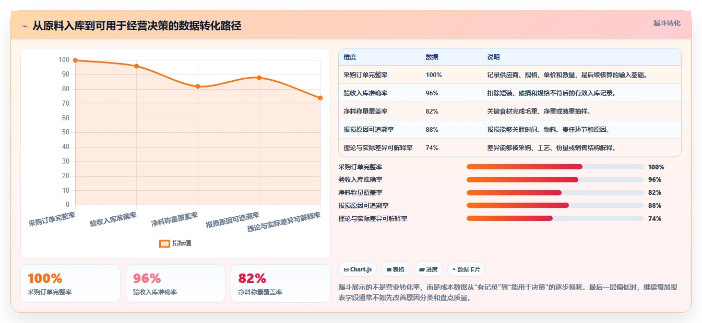Select the 采购订单完整率 row in the table
Image resolution: width=702 pixels, height=323 pixels.
[510, 75]
